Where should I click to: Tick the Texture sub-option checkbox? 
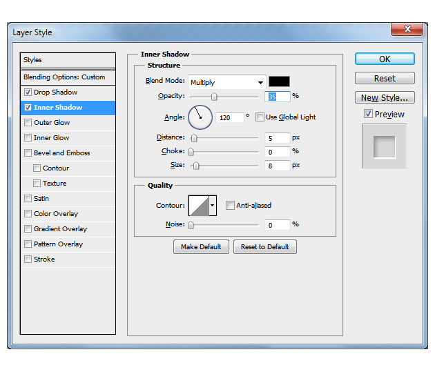tap(37, 183)
